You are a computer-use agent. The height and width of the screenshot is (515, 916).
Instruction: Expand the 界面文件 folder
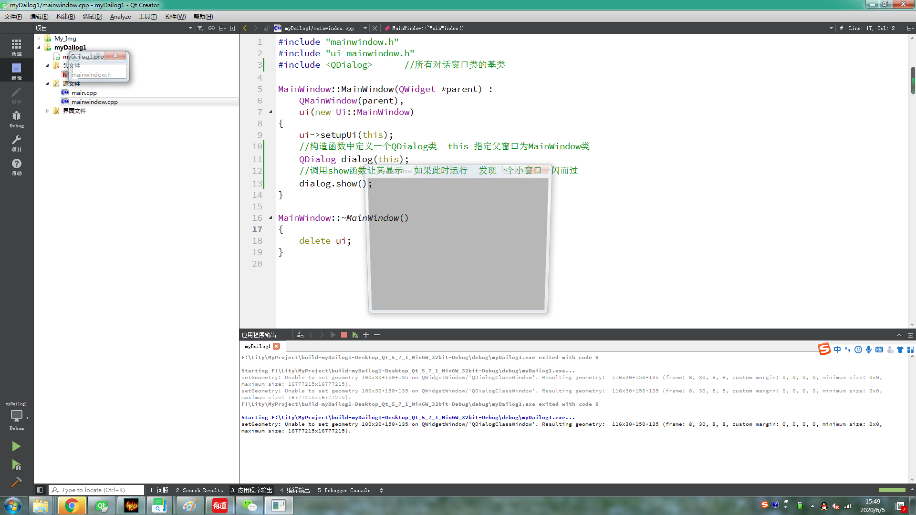point(47,111)
